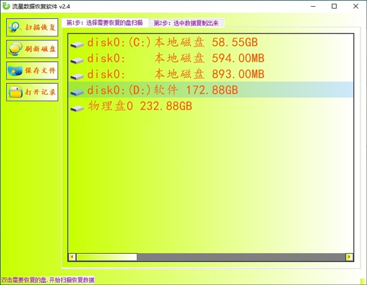Click the disk icon on 刷新磁盘
The height and width of the screenshot is (285, 367).
click(x=15, y=49)
